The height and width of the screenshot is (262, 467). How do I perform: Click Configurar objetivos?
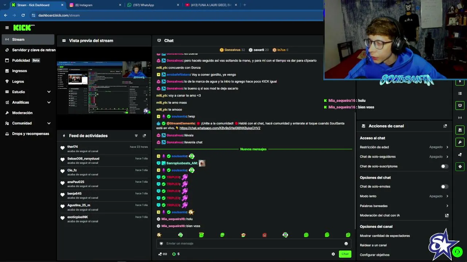click(375, 255)
